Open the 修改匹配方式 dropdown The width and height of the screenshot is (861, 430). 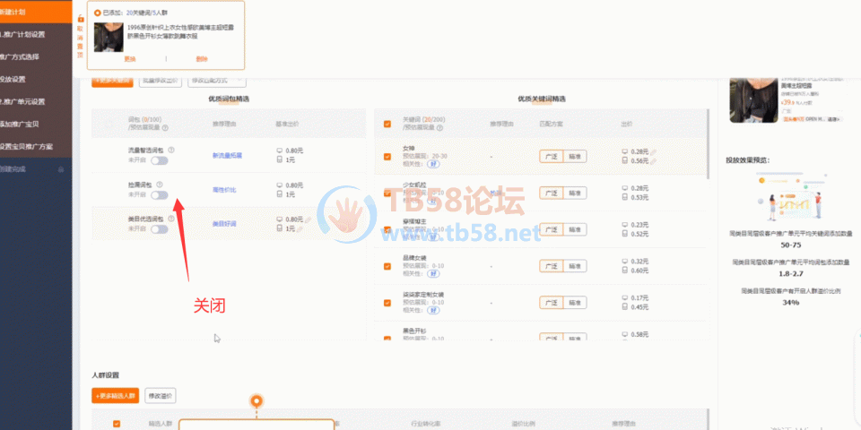tap(213, 81)
